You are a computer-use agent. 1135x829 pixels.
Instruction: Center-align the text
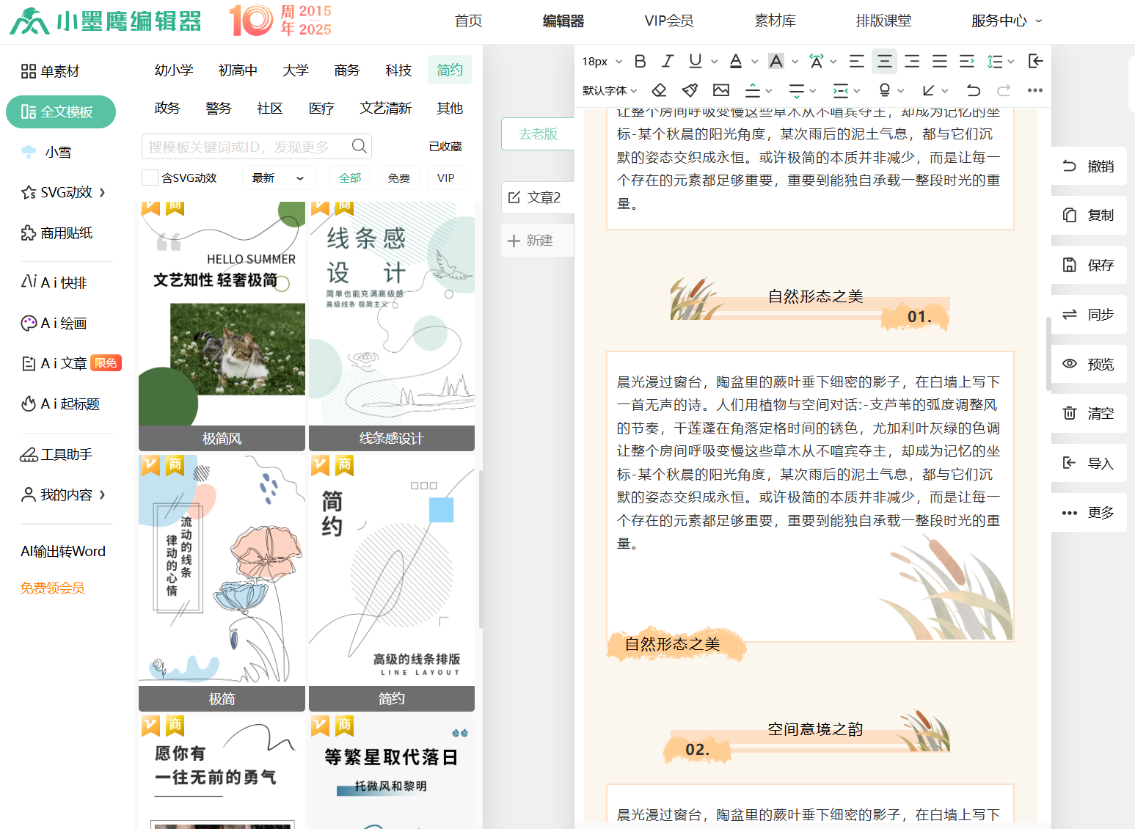(x=884, y=62)
